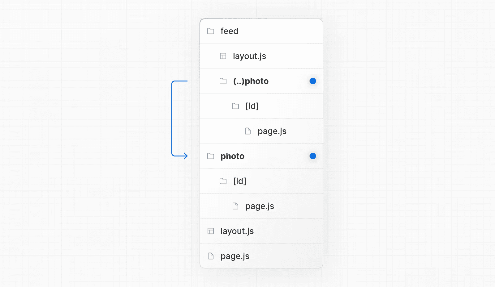The image size is (495, 287).
Task: Select the root-level layout.js label
Action: (237, 231)
